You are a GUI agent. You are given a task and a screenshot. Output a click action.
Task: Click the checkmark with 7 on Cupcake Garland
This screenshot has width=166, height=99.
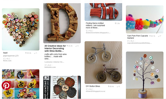160,36
